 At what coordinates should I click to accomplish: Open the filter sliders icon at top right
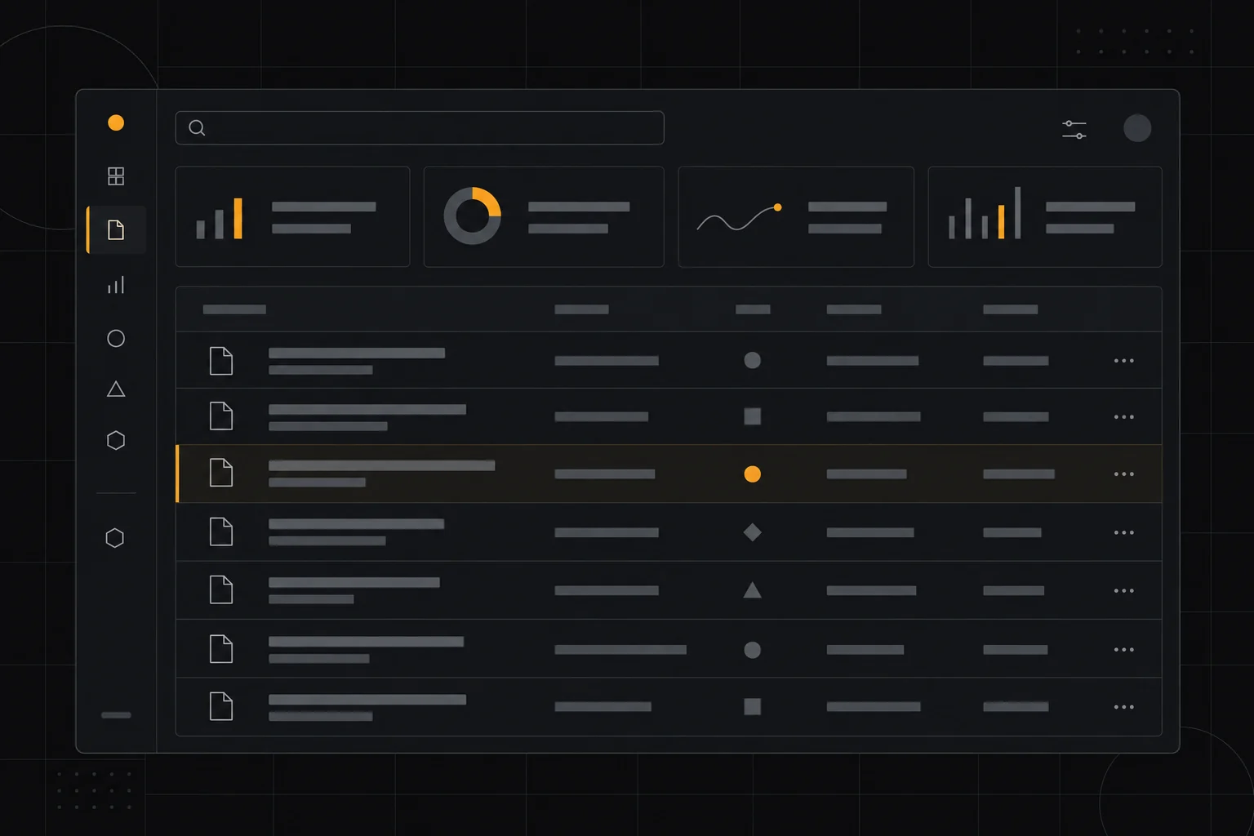pyautogui.click(x=1074, y=129)
